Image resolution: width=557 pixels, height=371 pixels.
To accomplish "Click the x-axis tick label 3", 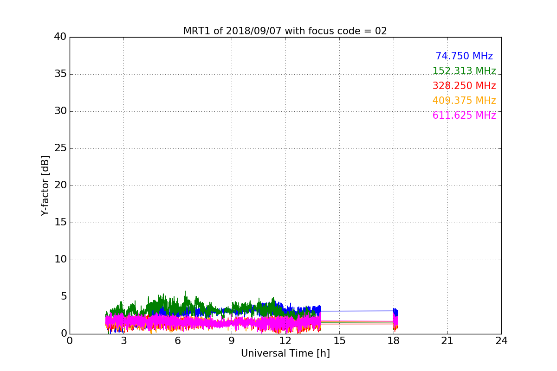I will (123, 340).
